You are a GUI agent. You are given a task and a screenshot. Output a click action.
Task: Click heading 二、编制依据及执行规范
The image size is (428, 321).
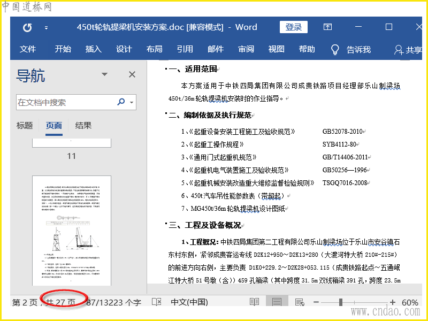[x=210, y=115]
